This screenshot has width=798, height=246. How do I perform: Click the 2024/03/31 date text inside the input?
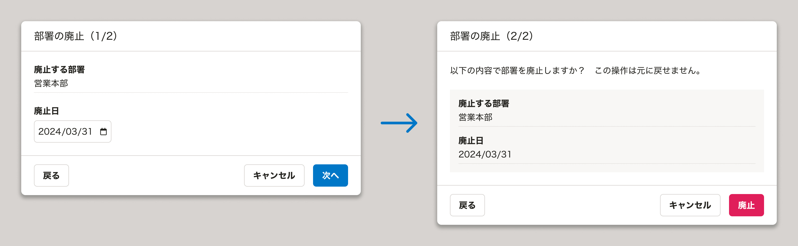pos(65,131)
